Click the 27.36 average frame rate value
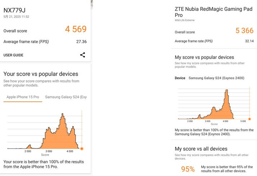The width and height of the screenshot is (257, 176). [81, 42]
